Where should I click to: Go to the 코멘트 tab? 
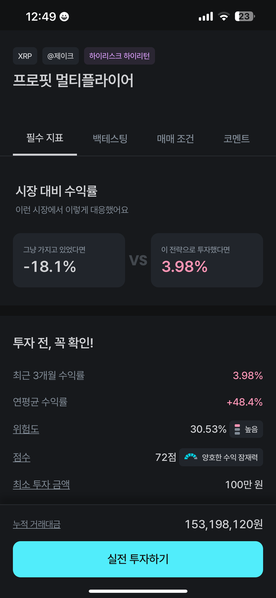236,138
